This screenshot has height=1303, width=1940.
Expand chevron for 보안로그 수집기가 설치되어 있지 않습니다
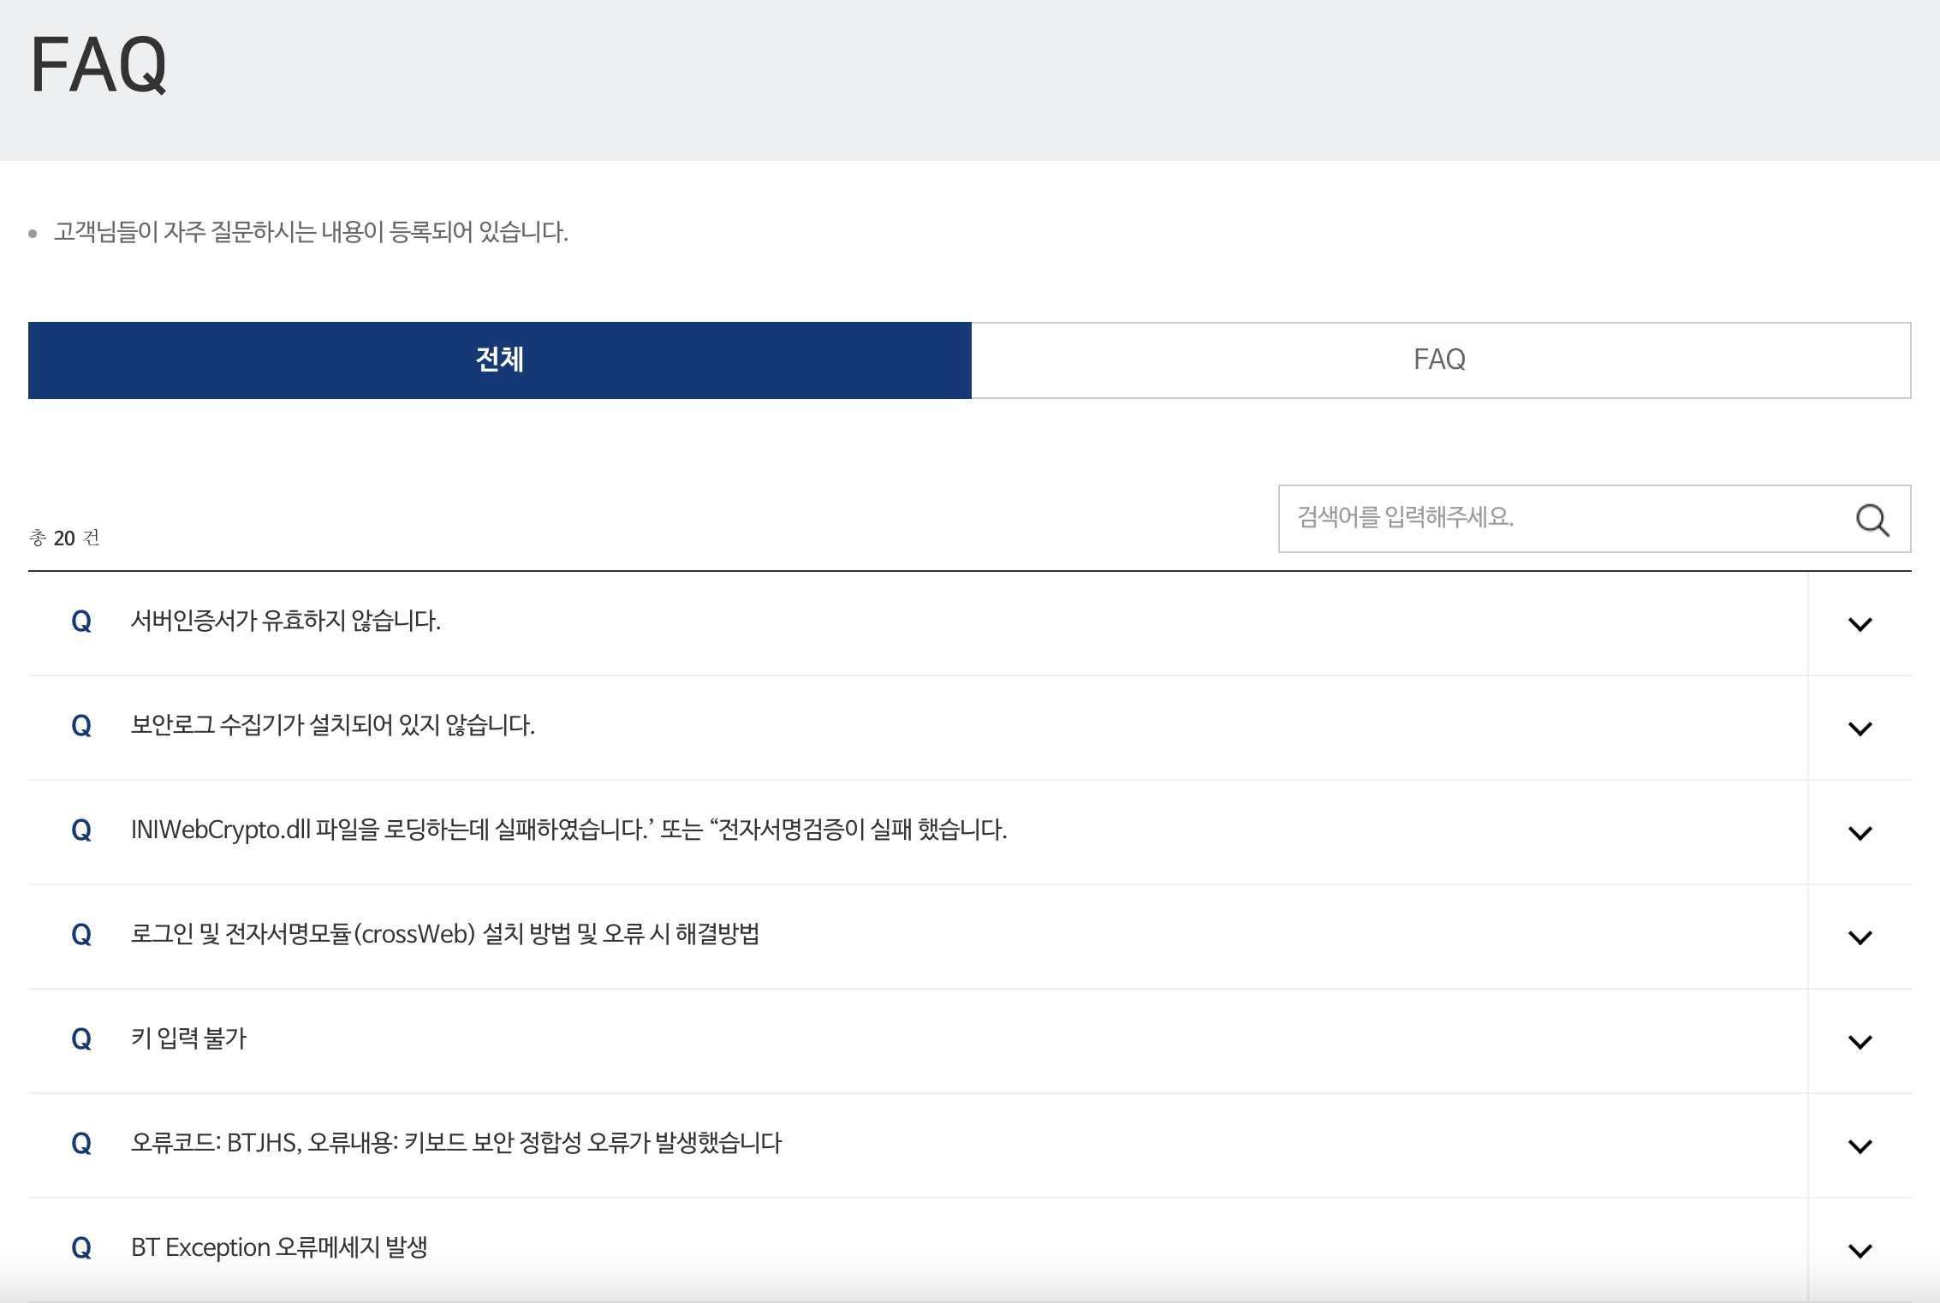tap(1860, 729)
